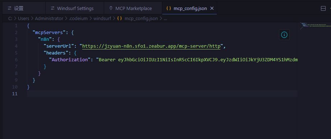Click line number 1 in the gutter
This screenshot has height=139, width=331.
(16, 26)
